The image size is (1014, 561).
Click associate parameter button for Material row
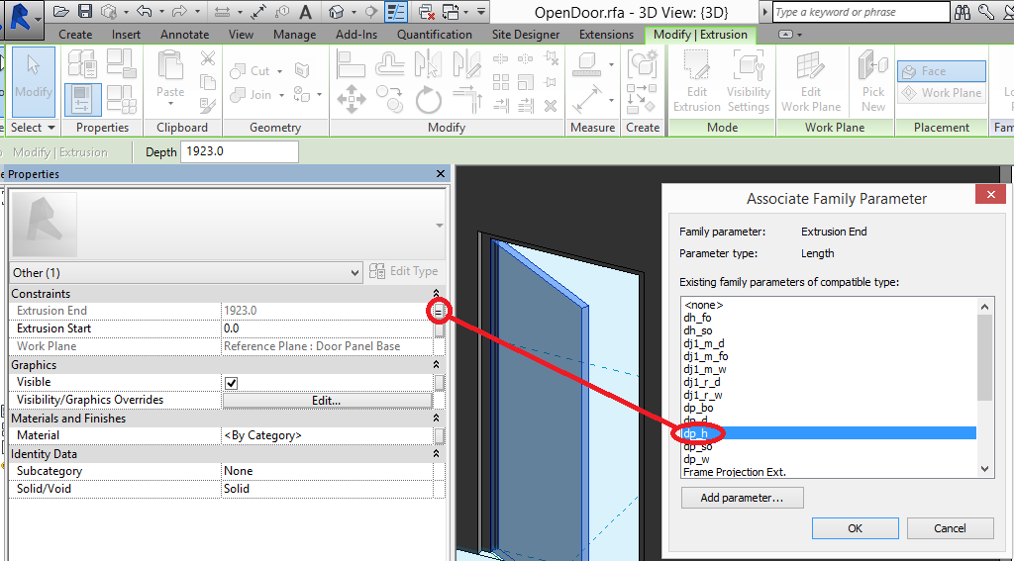(439, 436)
